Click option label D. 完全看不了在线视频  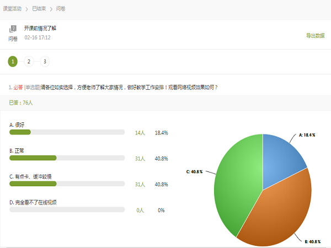(33, 202)
